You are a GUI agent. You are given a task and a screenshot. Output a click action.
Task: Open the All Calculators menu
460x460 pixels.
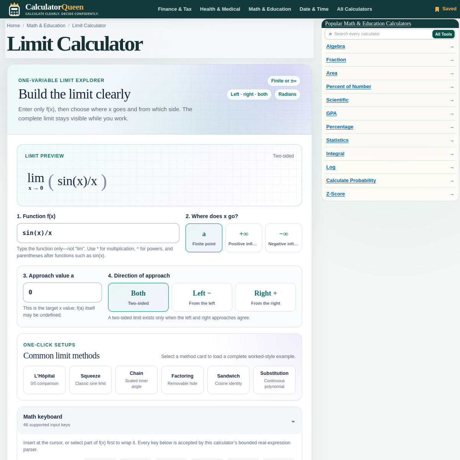pos(355,9)
